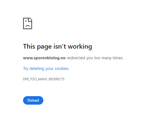Click the Reload button
Viewport: 141px width, 121px height.
coord(33,100)
